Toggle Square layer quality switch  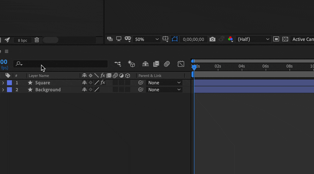[x=97, y=83]
